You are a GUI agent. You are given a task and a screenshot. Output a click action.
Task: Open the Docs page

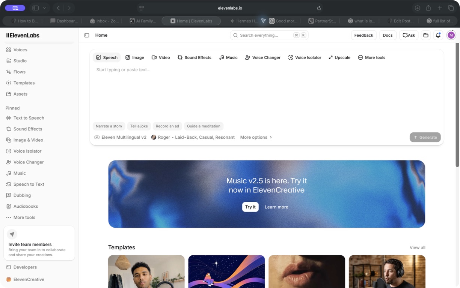(388, 35)
